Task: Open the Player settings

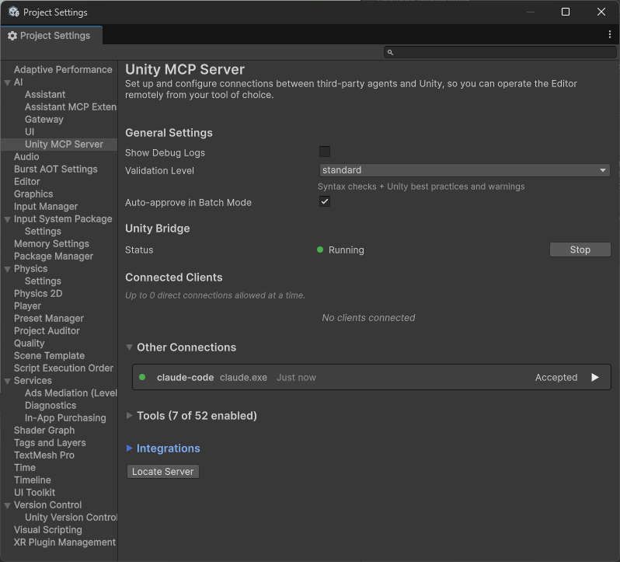Action: point(27,306)
